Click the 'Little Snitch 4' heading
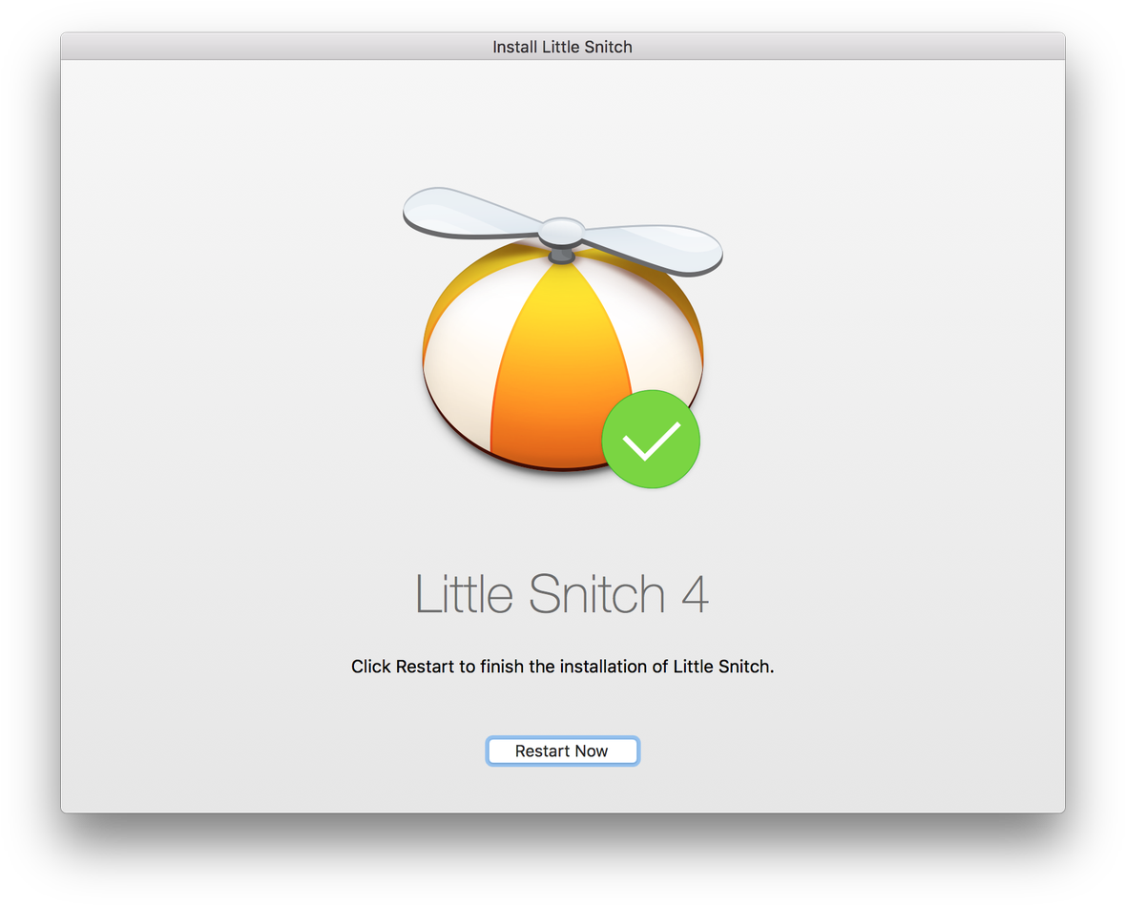 [562, 594]
